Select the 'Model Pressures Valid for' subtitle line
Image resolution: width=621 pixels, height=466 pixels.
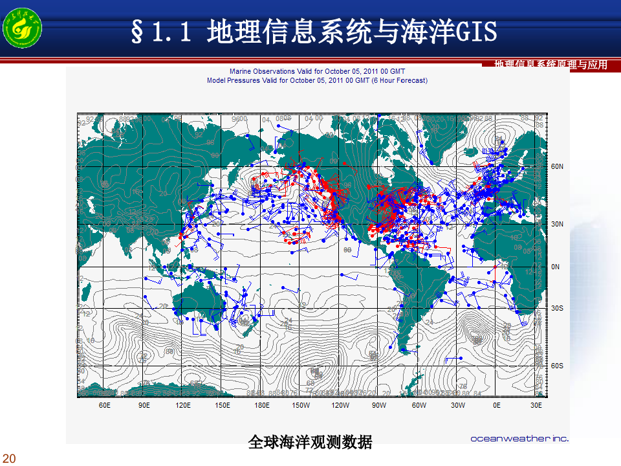pyautogui.click(x=317, y=80)
